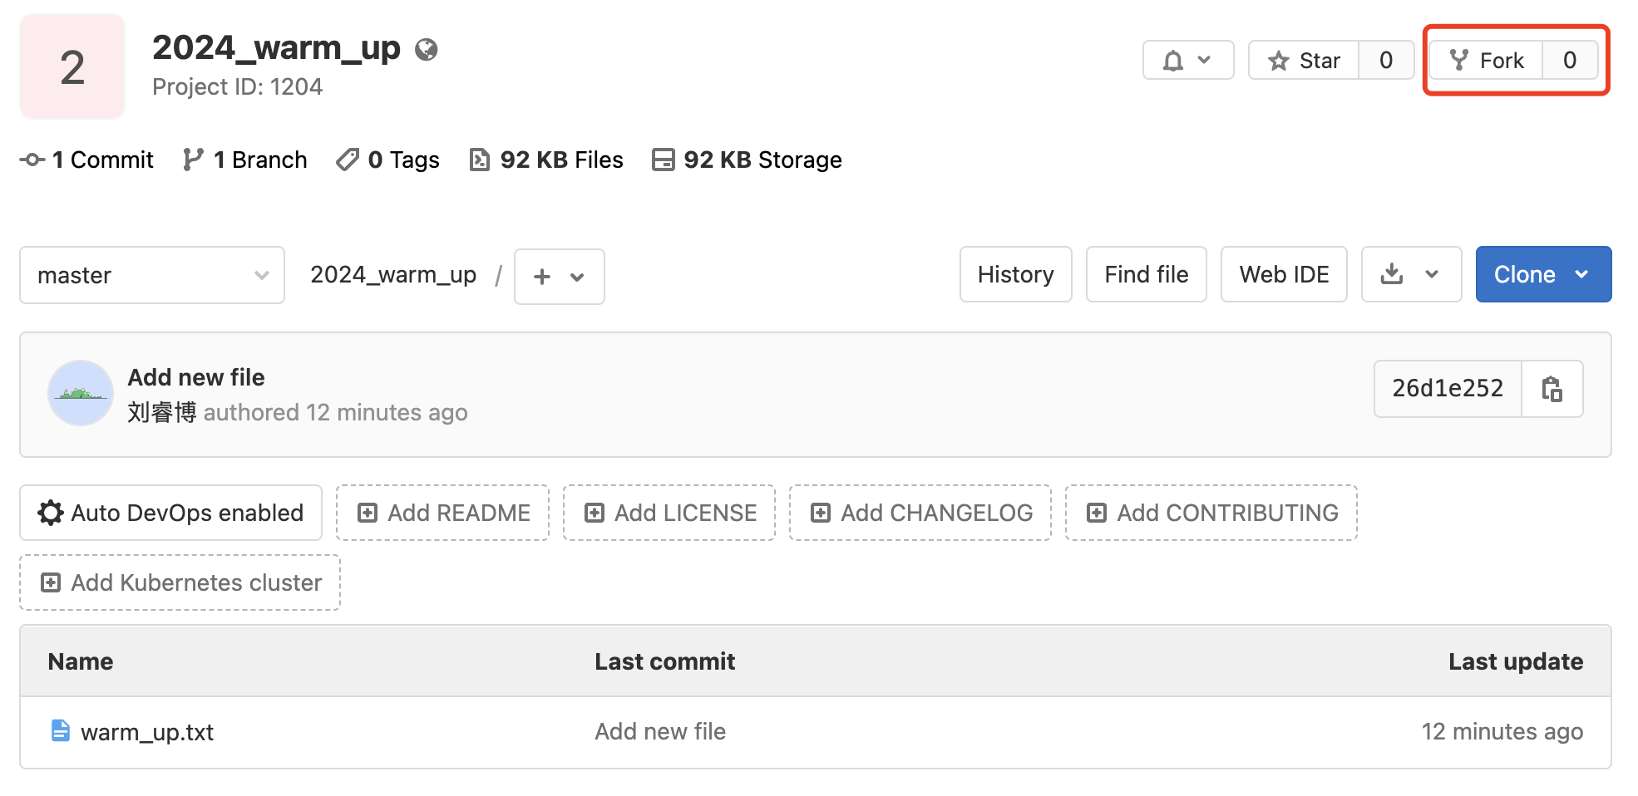The image size is (1638, 796).
Task: Open the notification bell dropdown
Action: click(x=1187, y=60)
